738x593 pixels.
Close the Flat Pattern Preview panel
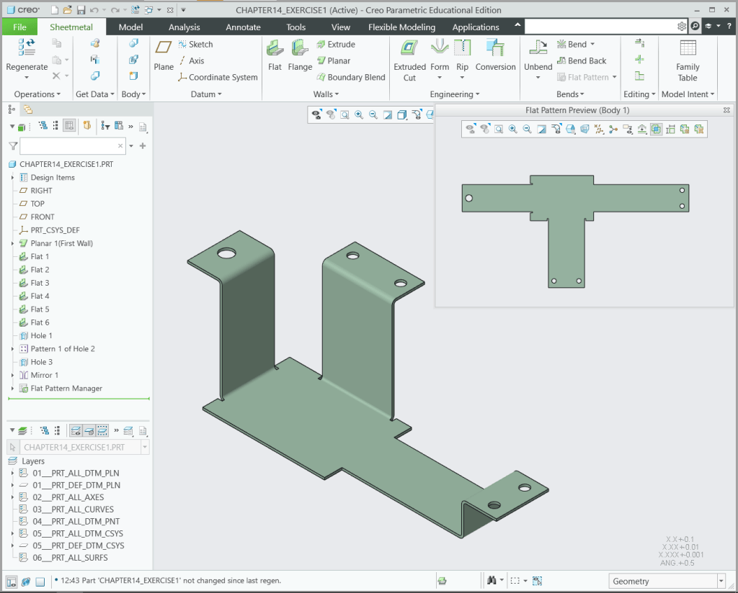pos(726,110)
